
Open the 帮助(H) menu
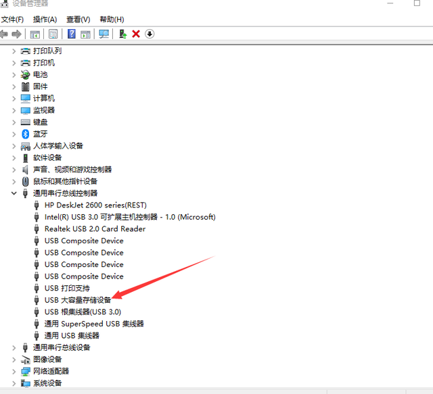[112, 20]
